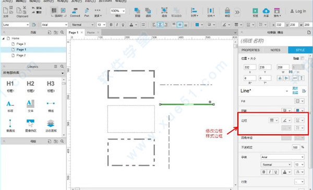Screen dimensions: 313x190
Task: Toggle Bold in the top formatting bar
Action: 111,24
